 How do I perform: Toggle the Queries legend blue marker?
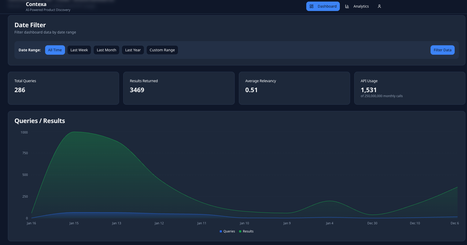(x=221, y=231)
